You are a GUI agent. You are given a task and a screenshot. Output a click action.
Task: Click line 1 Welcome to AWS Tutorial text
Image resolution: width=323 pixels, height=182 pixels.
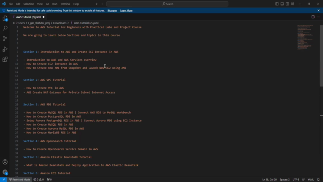[82, 27]
